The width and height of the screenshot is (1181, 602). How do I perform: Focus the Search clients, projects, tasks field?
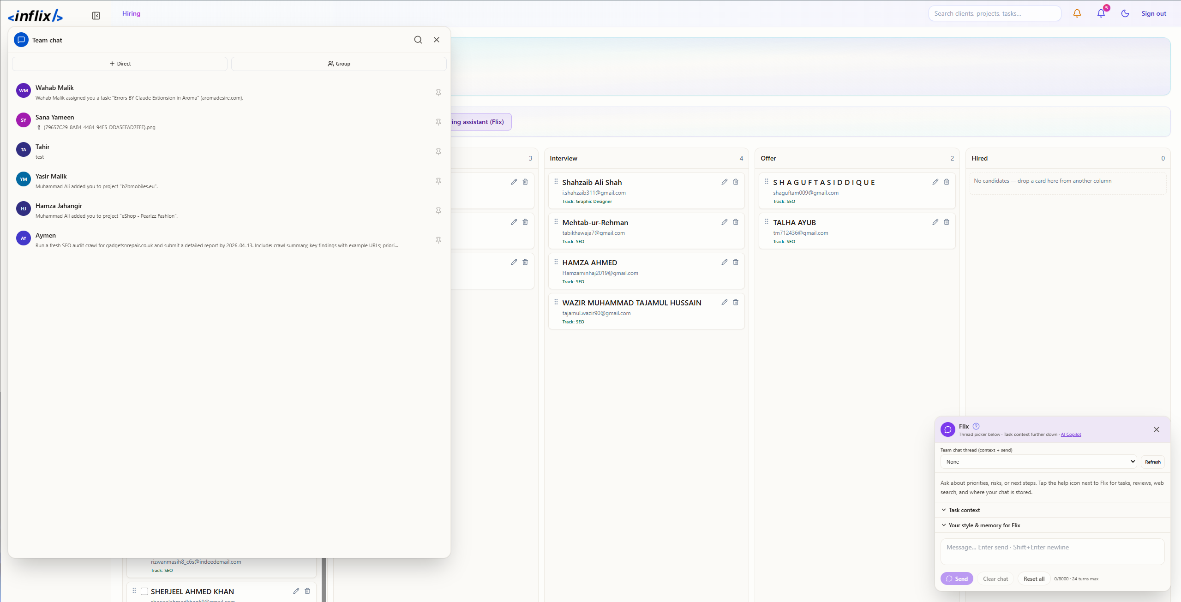[995, 13]
